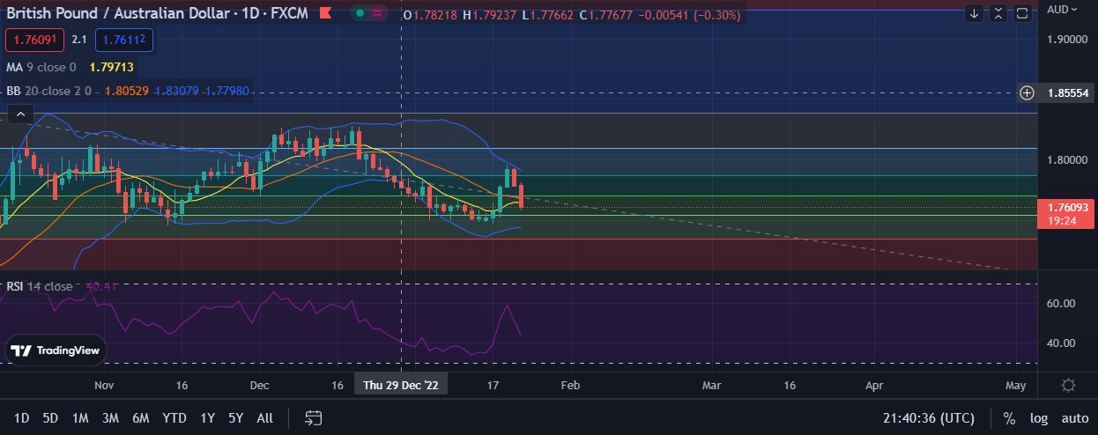Click the maximize chart square icon
Viewport: 1098px width, 435px height.
tap(1022, 13)
